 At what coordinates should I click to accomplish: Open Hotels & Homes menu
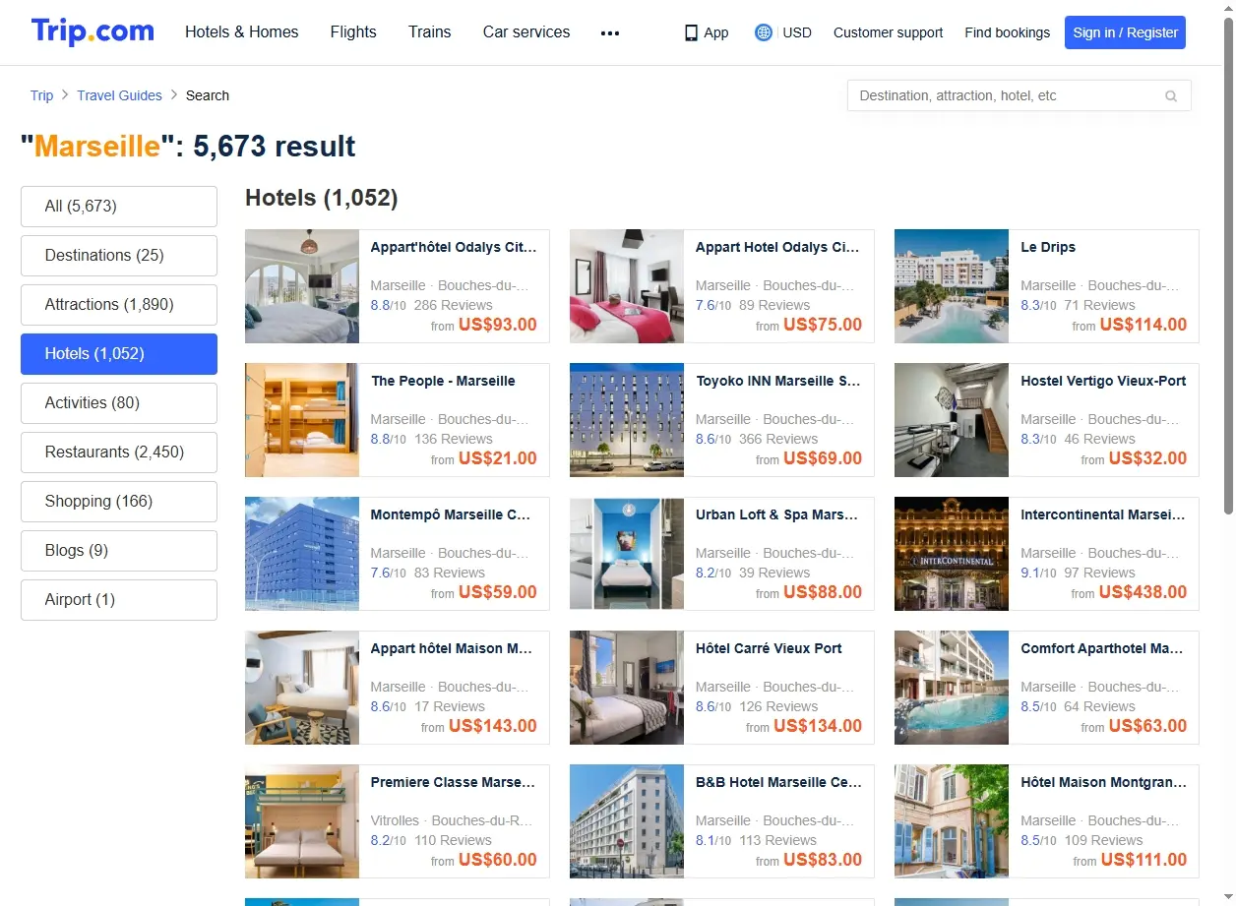(x=242, y=31)
